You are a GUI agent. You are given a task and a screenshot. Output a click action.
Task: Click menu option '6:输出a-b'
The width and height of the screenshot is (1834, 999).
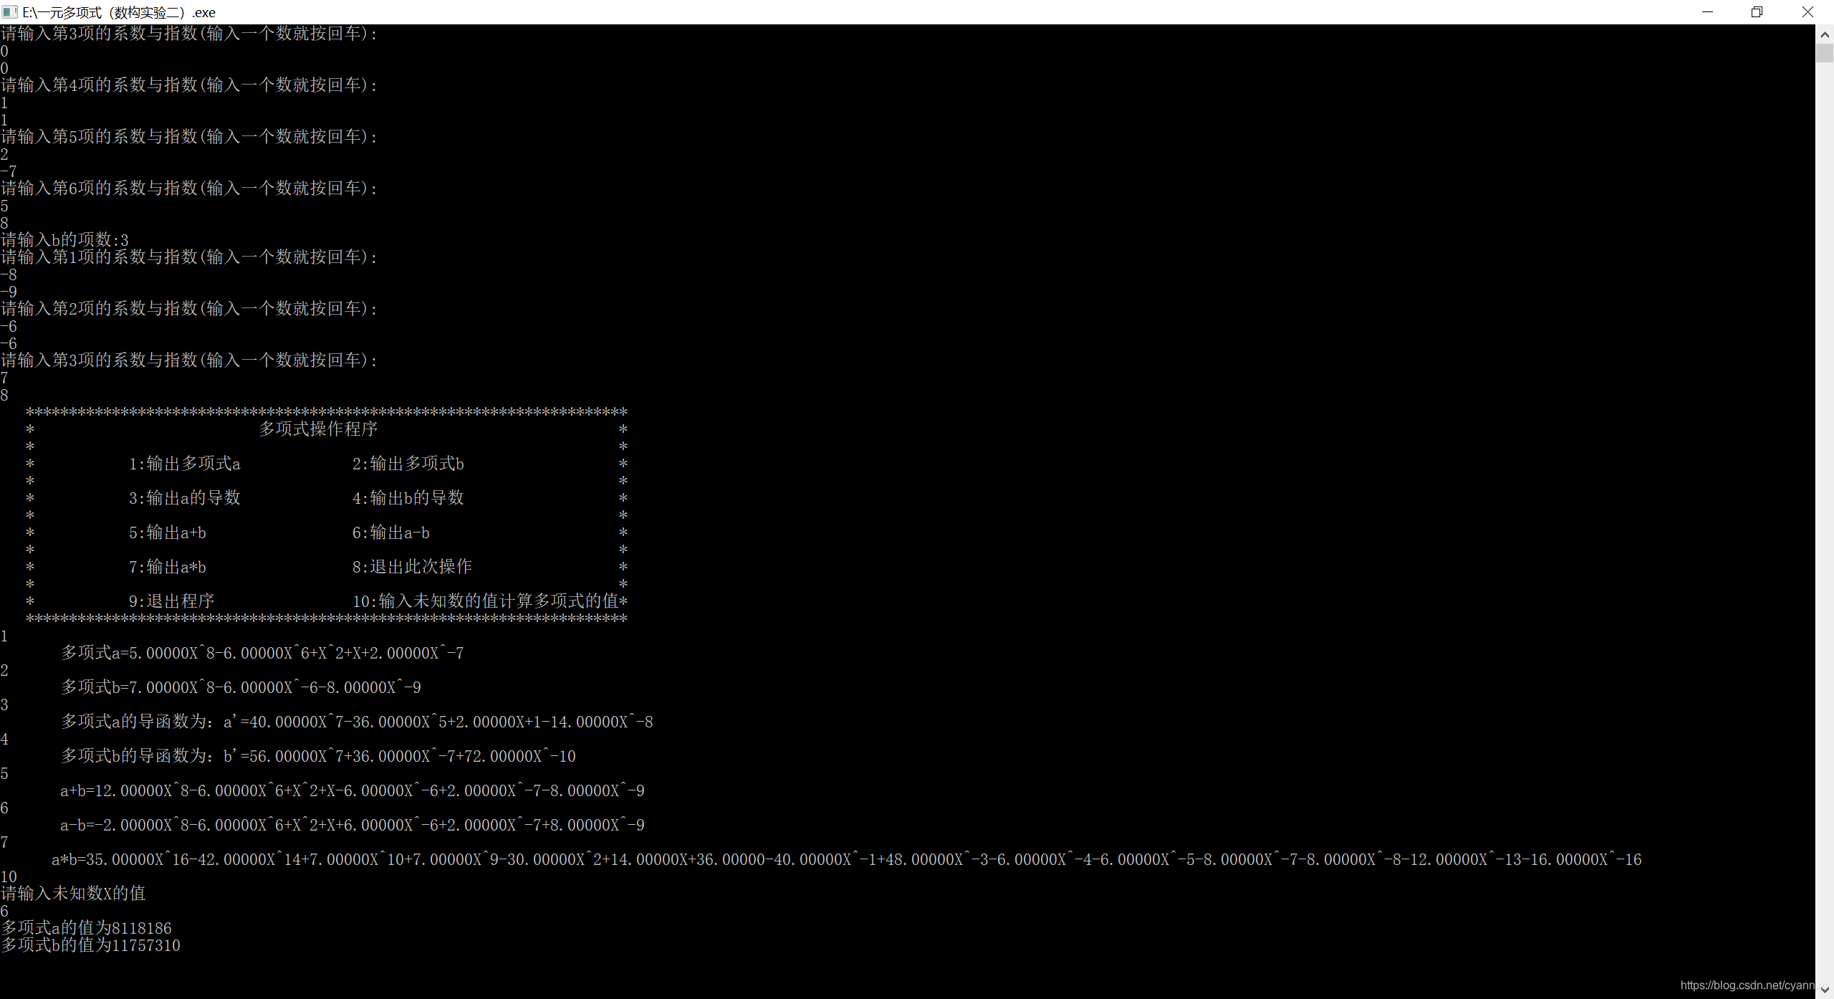pos(391,532)
